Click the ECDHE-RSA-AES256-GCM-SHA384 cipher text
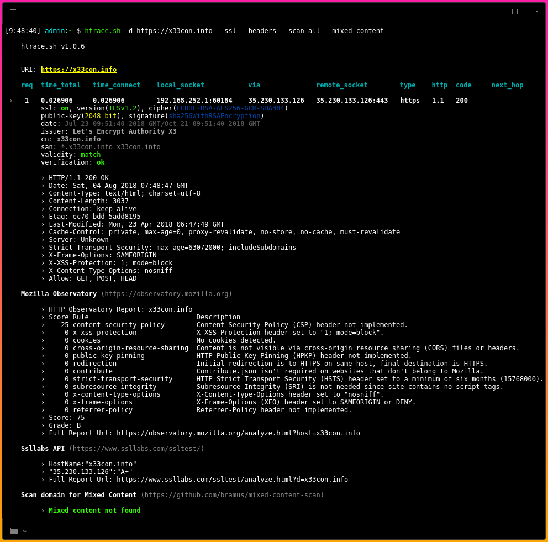Viewport: 548px width, 542px height. click(230, 108)
